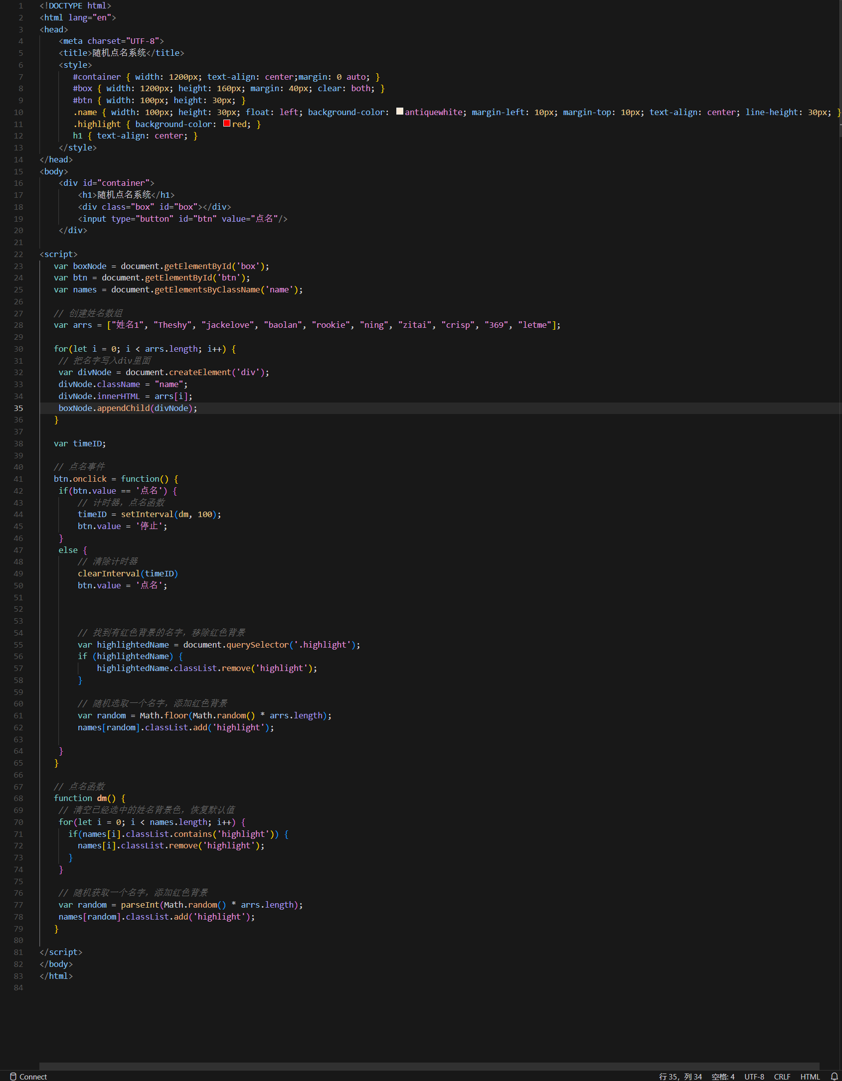Click line number 84 in the gutter

coord(18,987)
